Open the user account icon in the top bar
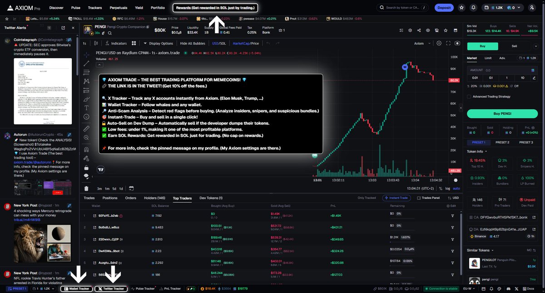This screenshot has width=545, height=293. [x=531, y=8]
